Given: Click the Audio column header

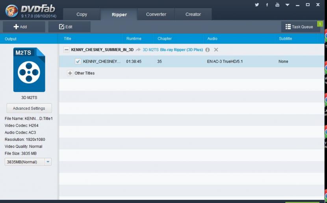Looking at the screenshot, I should [212, 39].
